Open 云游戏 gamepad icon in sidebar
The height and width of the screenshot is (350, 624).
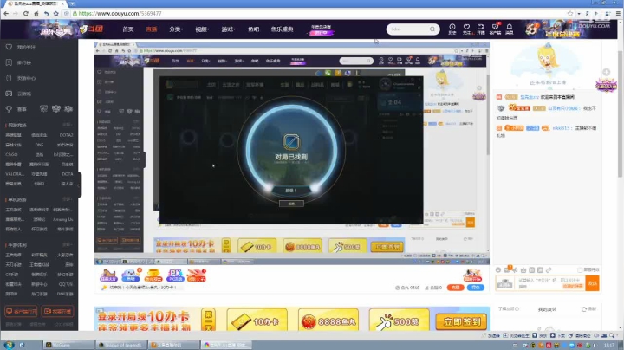tap(9, 94)
